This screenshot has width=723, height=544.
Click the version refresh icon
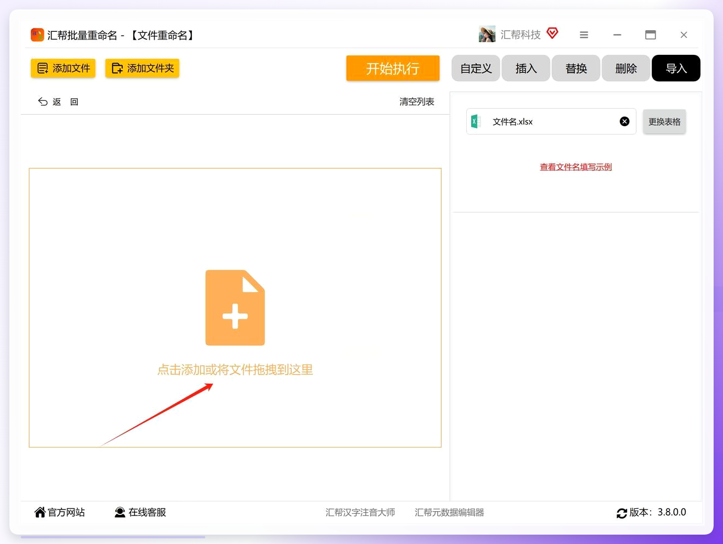point(622,513)
